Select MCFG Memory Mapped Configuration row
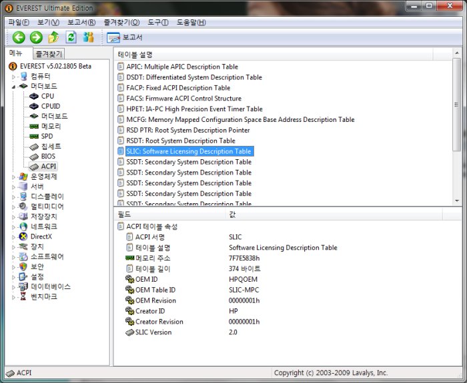Screen dimensions: 467x383 (x=236, y=119)
